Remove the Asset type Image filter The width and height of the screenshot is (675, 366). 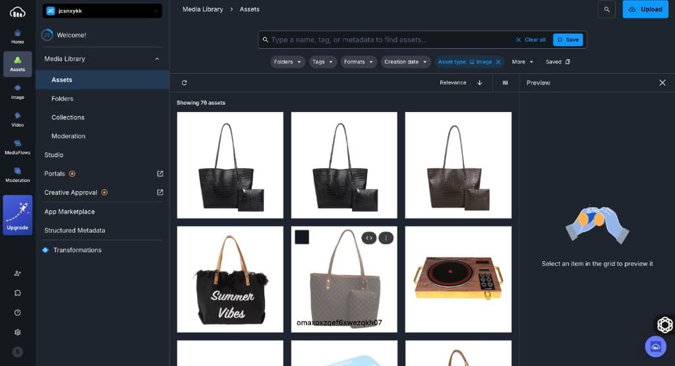[498, 62]
